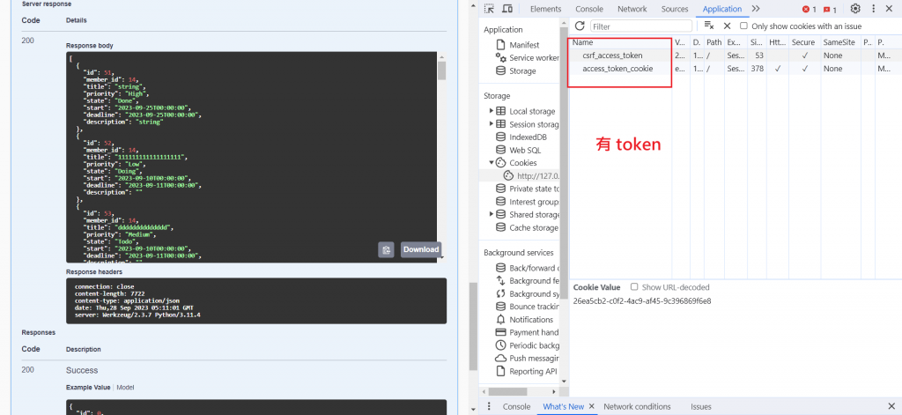Download the response body
The width and height of the screenshot is (902, 415).
(x=421, y=249)
